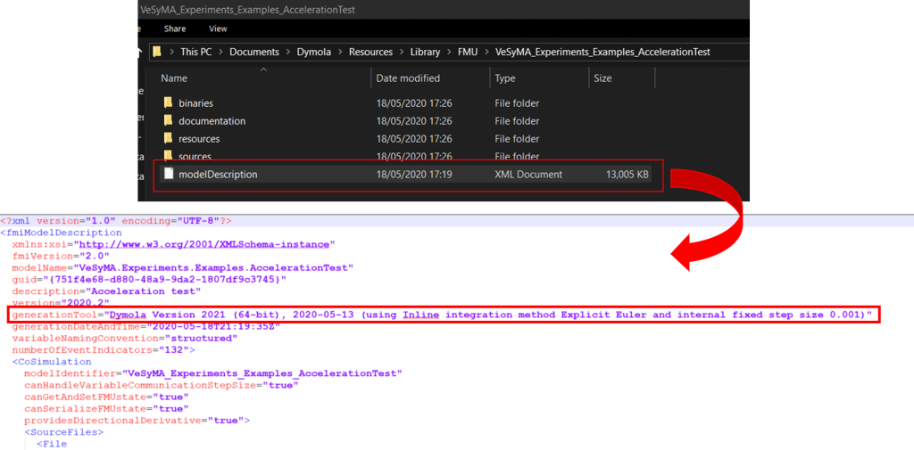
Task: Expand chevron after Dymola breadcrumb
Action: click(340, 52)
